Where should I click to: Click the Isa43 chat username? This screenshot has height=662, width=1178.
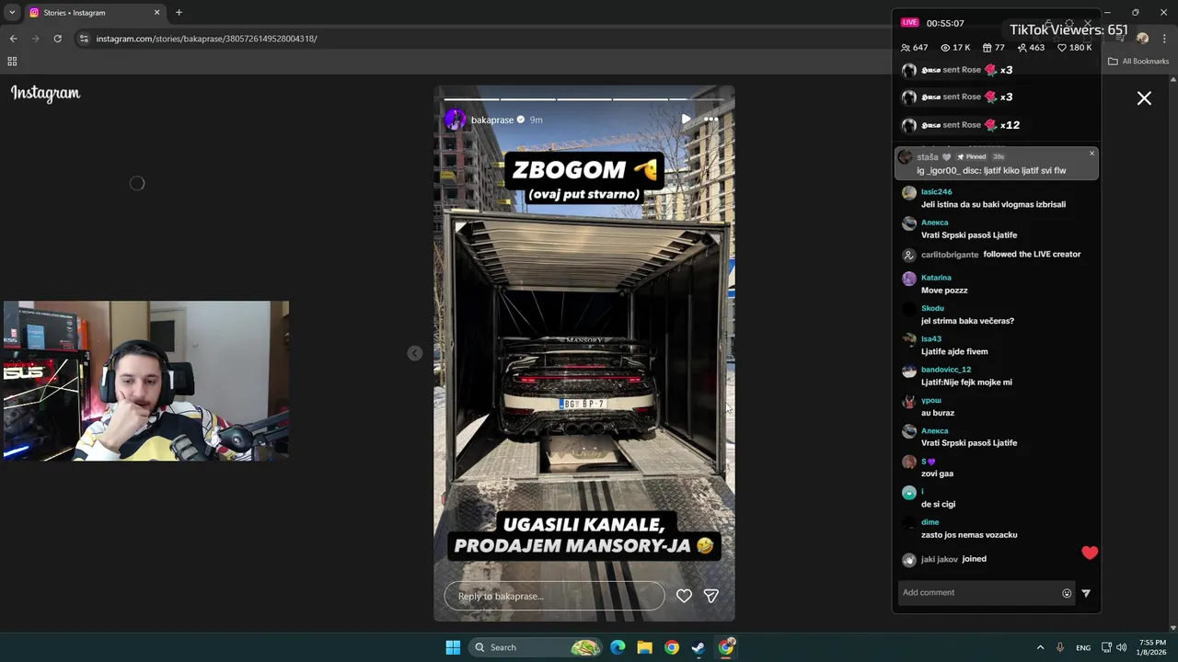pyautogui.click(x=930, y=339)
